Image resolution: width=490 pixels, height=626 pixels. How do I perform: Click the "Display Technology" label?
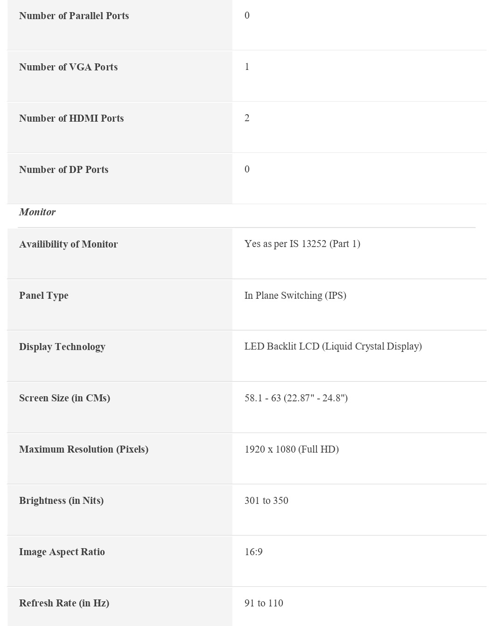62,347
